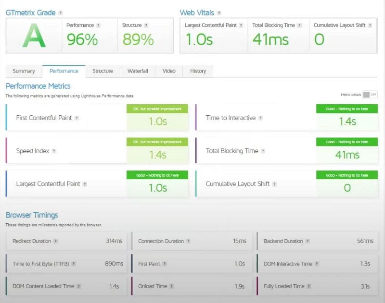This screenshot has width=385, height=303.
Task: Open the help icon beside GTmetrix Grade
Action: pyautogui.click(x=61, y=13)
